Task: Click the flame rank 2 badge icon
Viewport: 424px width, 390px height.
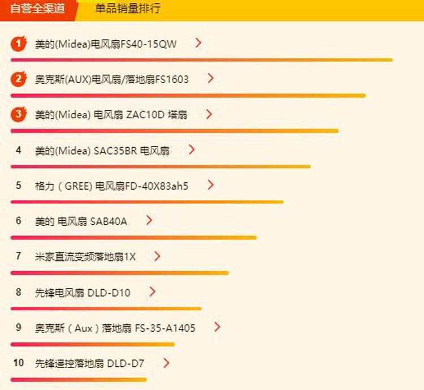Action: (x=19, y=79)
